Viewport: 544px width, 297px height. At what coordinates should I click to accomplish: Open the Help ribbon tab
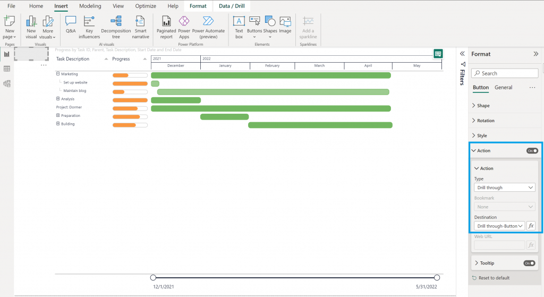tap(173, 6)
